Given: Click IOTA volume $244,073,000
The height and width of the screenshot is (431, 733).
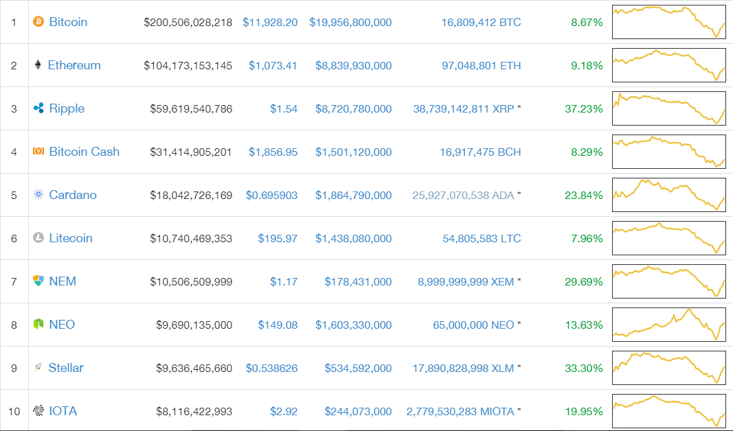Looking at the screenshot, I should (358, 411).
